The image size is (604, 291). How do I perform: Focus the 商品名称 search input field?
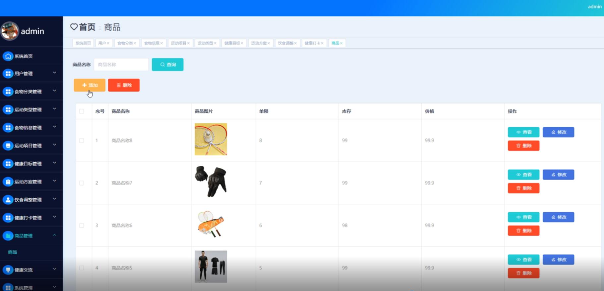pyautogui.click(x=121, y=64)
